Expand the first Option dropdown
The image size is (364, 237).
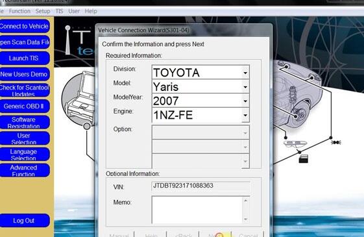coord(245,133)
